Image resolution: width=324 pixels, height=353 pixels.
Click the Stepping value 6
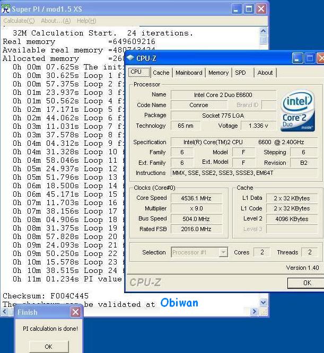point(304,152)
